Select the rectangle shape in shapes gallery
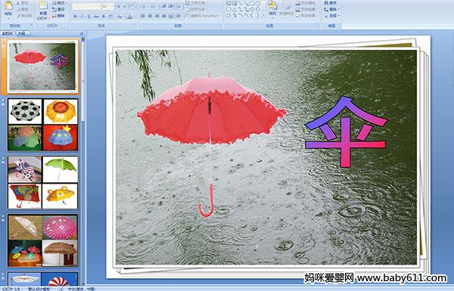The width and height of the screenshot is (454, 291). (252, 3)
